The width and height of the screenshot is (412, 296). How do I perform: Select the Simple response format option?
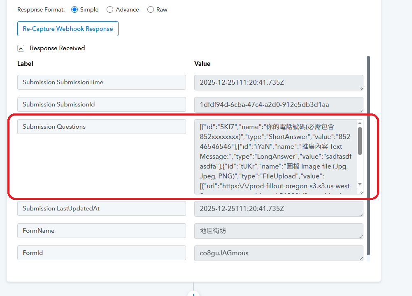pyautogui.click(x=74, y=9)
